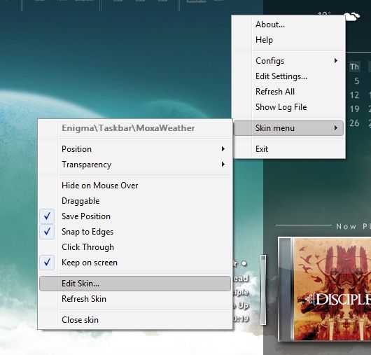Enable Click Through option
The width and height of the screenshot is (371, 355).
[x=135, y=247]
